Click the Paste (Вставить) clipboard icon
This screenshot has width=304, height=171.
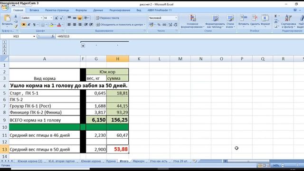pyautogui.click(x=7, y=18)
